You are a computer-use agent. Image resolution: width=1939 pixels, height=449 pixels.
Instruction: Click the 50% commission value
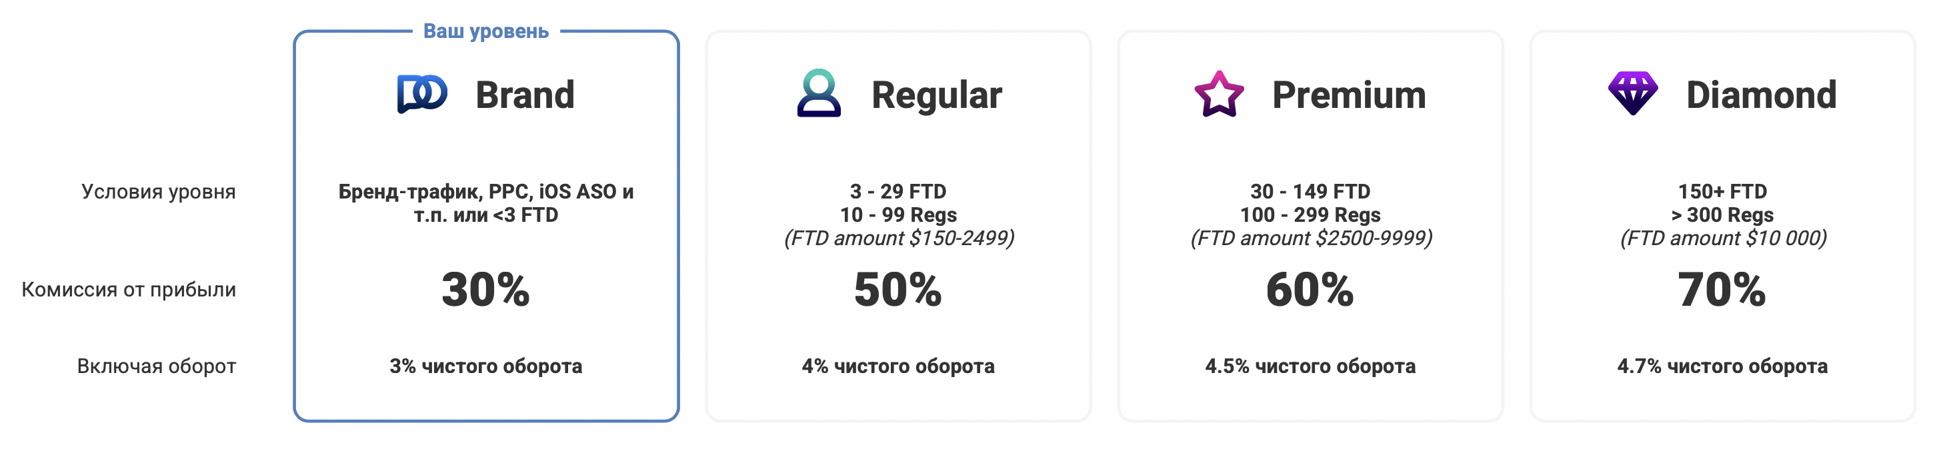click(897, 290)
